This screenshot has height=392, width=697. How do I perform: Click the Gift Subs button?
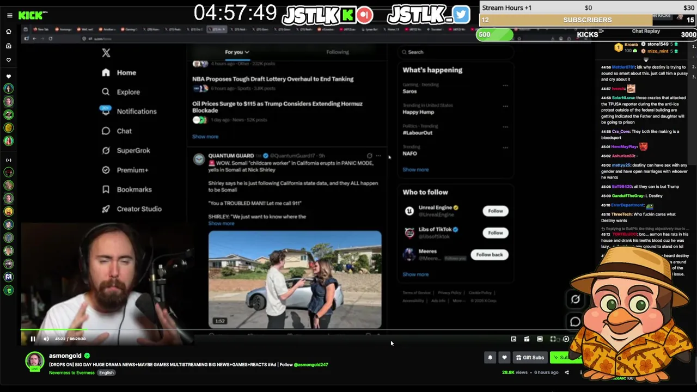click(530, 358)
